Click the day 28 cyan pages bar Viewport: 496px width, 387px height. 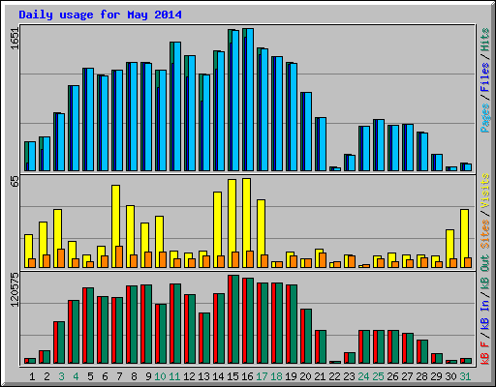(x=424, y=152)
